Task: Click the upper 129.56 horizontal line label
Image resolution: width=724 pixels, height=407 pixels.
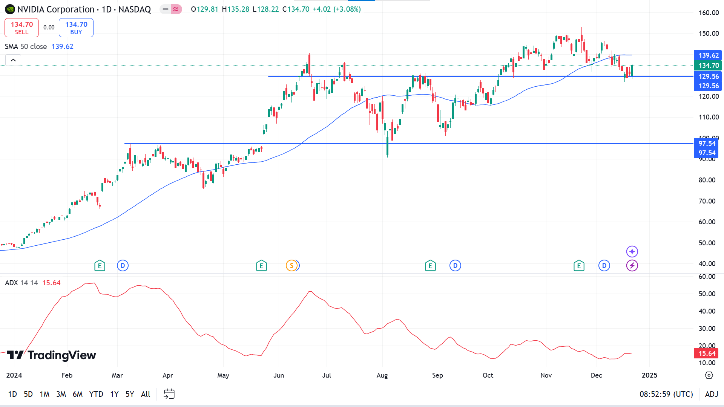Action: 709,76
